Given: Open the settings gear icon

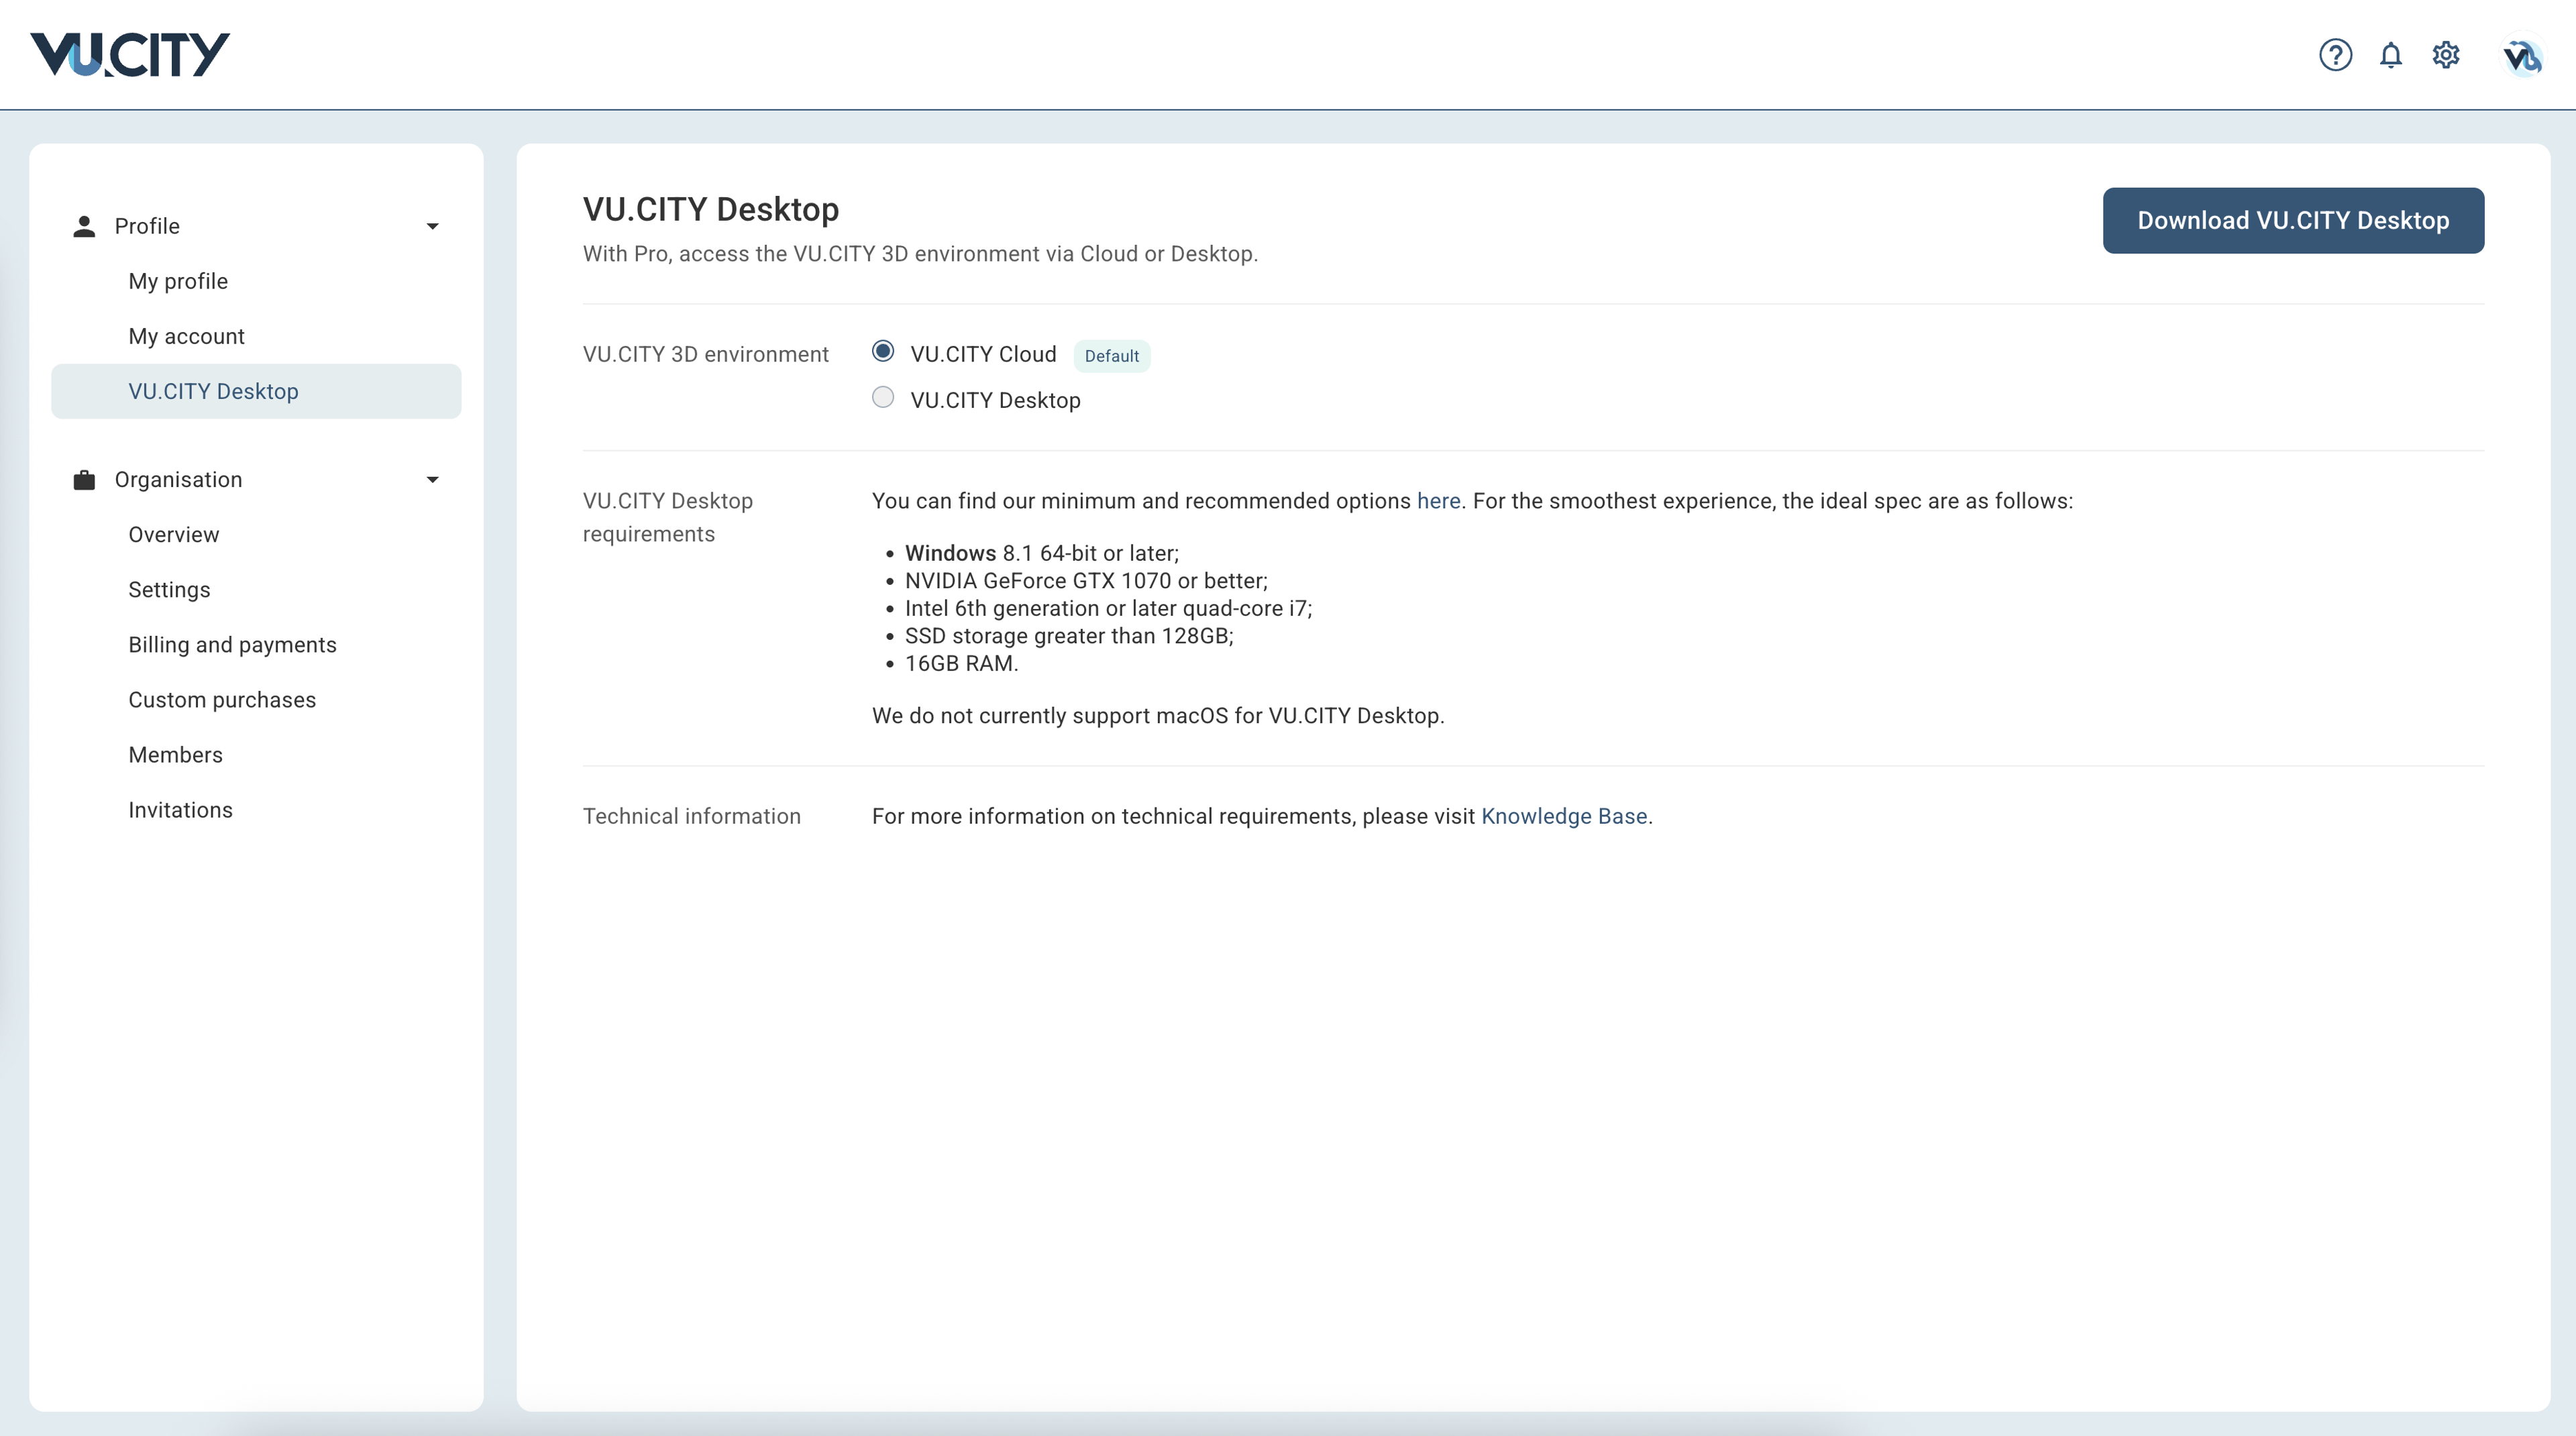Looking at the screenshot, I should click(2446, 55).
